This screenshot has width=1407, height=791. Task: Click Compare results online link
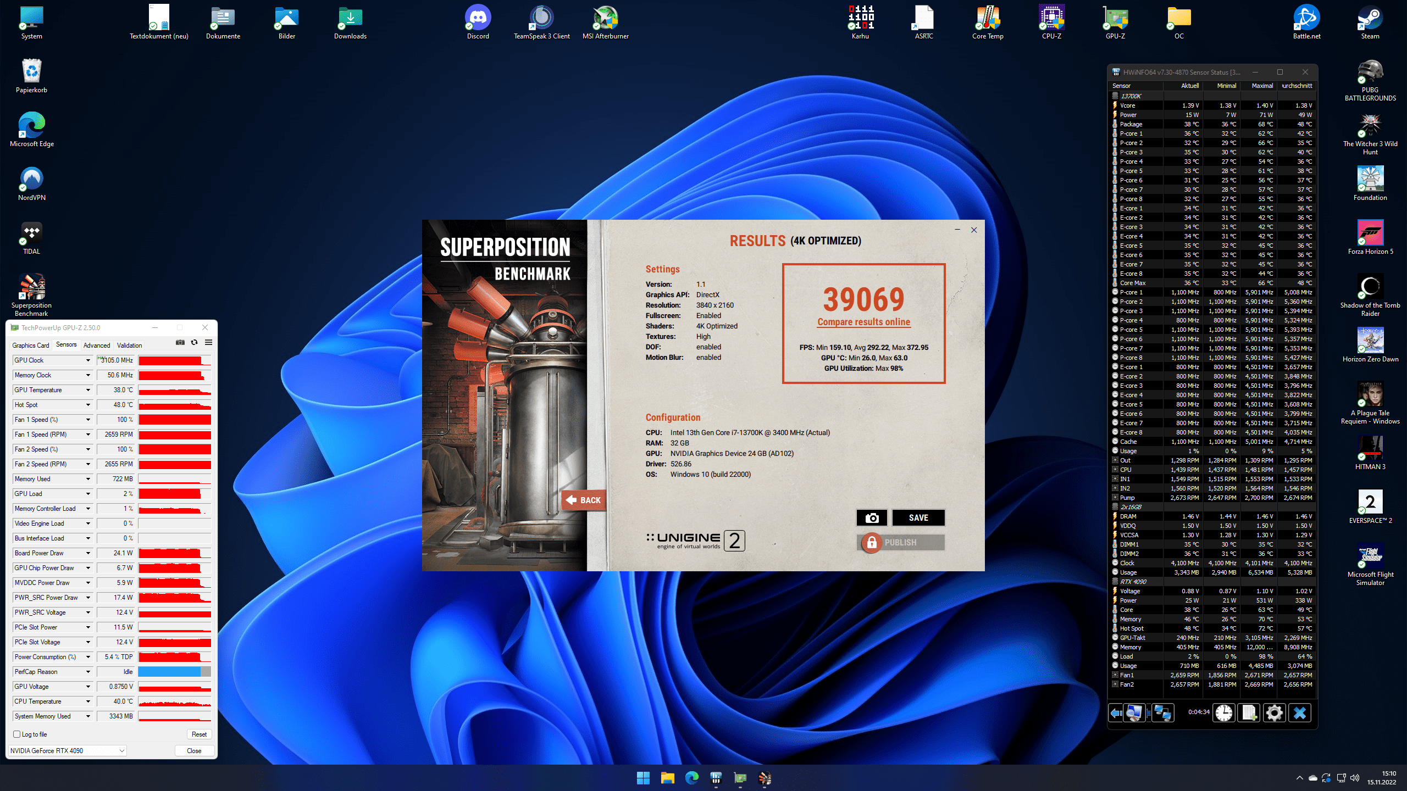point(863,322)
